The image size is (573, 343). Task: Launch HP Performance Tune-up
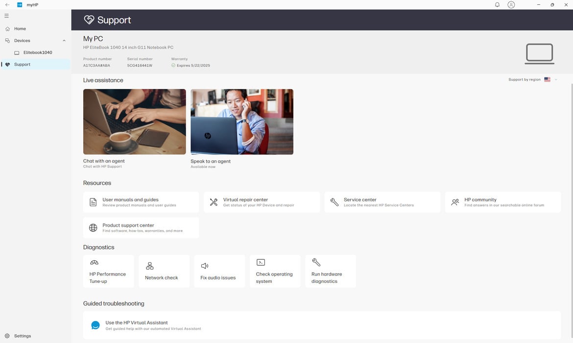[109, 271]
